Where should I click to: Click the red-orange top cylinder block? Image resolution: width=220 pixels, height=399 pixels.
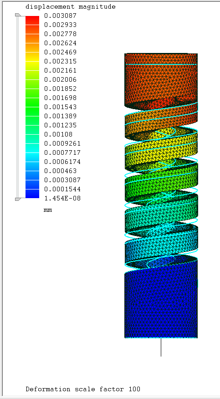click(161, 80)
